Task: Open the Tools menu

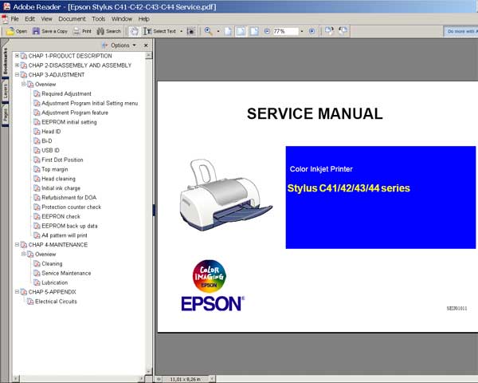Action: point(98,18)
